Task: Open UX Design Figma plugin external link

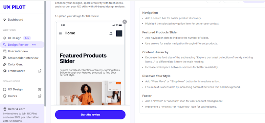Action: point(39,89)
